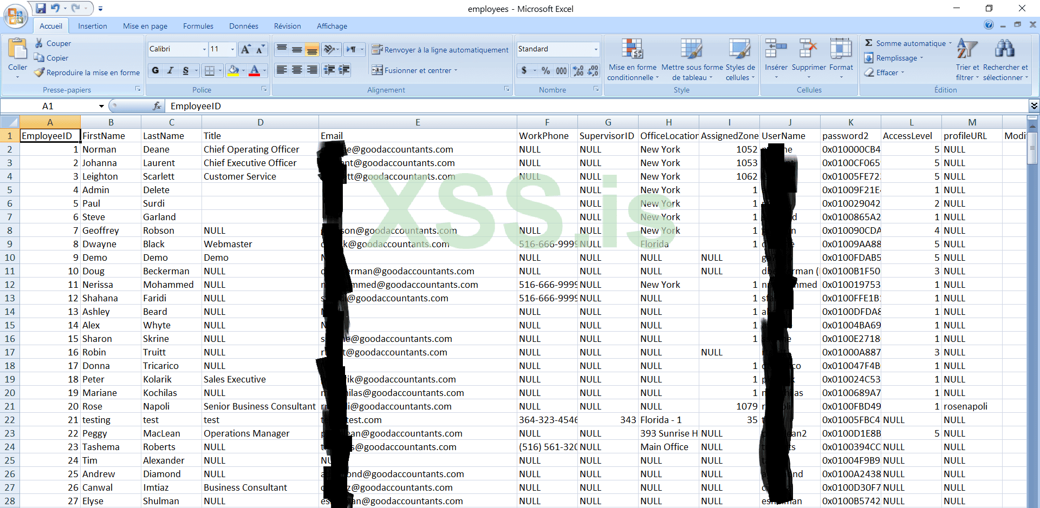This screenshot has width=1040, height=508.
Task: Open Styles de cellules gallery
Action: pos(740,60)
